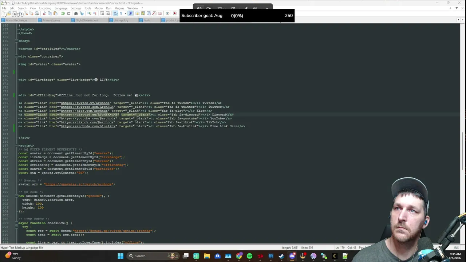Image resolution: width=466 pixels, height=262 pixels.
Task: Collapse the container div fold marker
Action: point(16,56)
